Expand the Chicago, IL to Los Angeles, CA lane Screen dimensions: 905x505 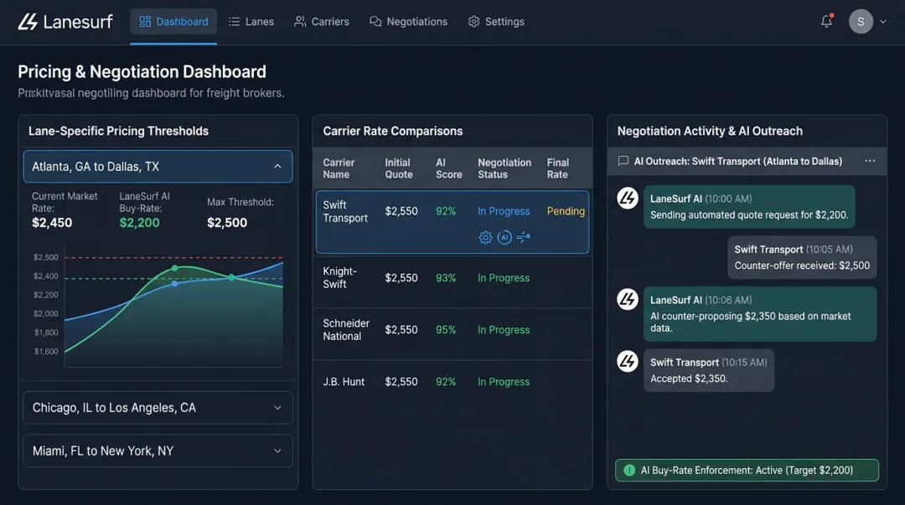(158, 408)
